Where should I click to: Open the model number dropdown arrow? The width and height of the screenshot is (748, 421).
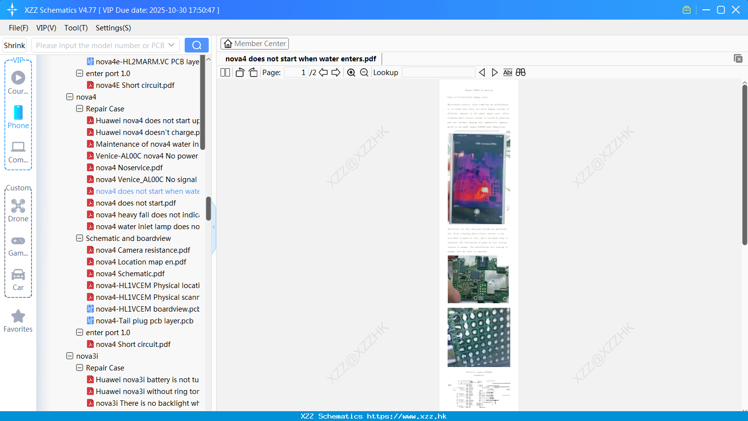point(171,45)
